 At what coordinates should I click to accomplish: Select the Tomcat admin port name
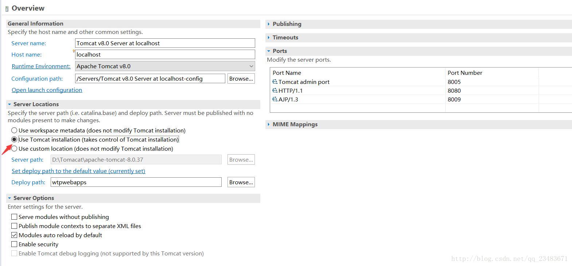pos(304,82)
